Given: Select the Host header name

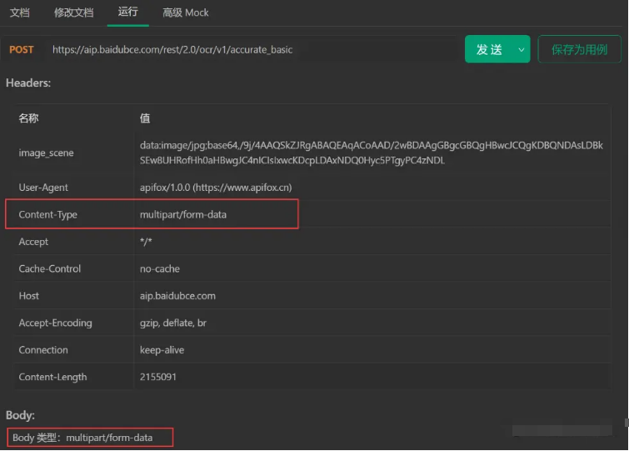Looking at the screenshot, I should (x=29, y=296).
